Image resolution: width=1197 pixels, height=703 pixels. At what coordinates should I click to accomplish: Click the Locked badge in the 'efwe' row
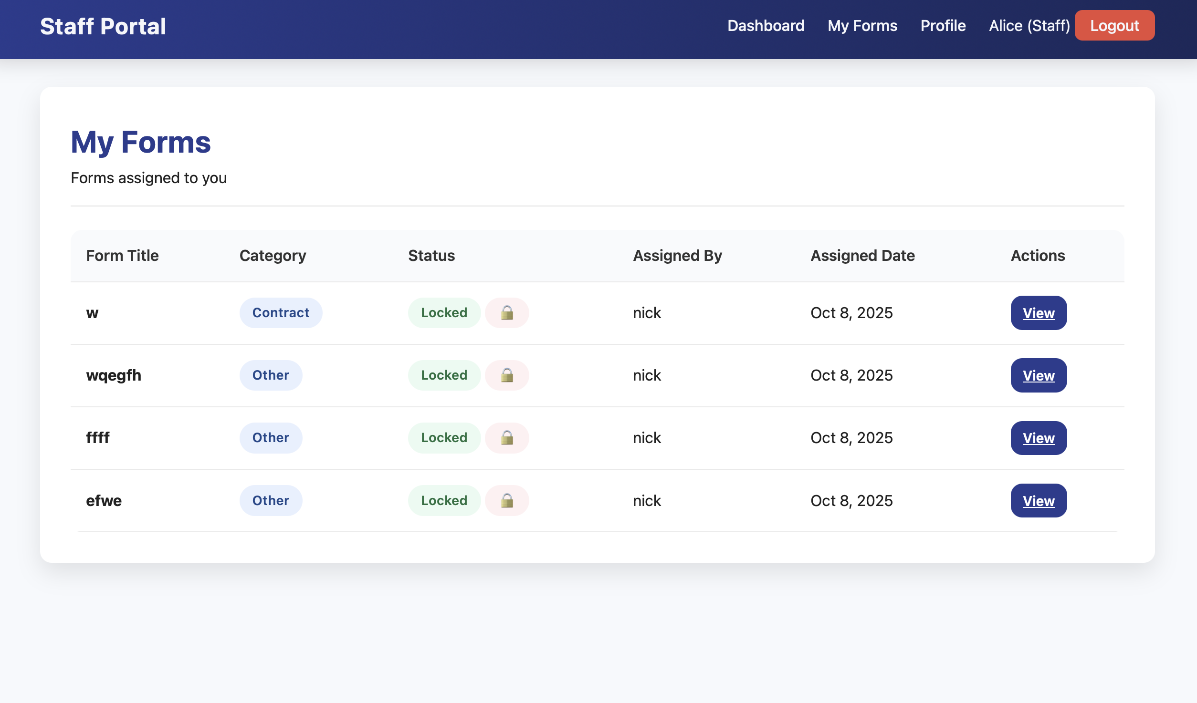pos(444,500)
